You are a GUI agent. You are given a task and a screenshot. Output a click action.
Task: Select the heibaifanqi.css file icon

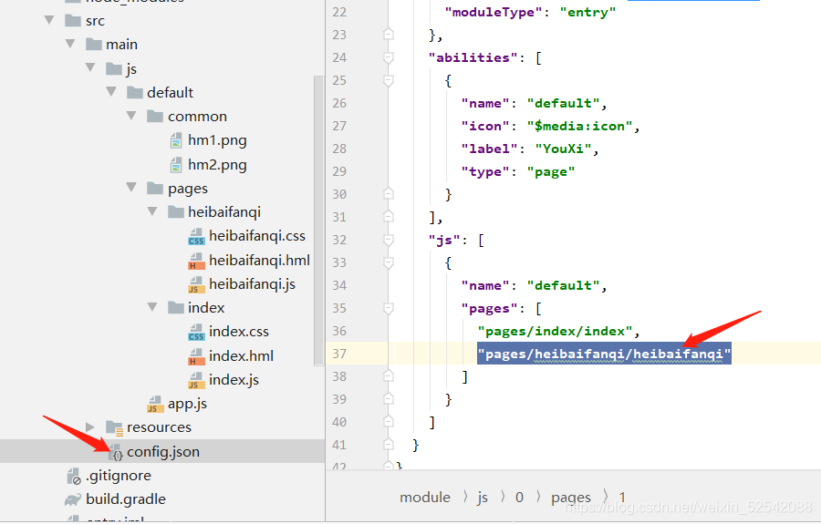196,237
